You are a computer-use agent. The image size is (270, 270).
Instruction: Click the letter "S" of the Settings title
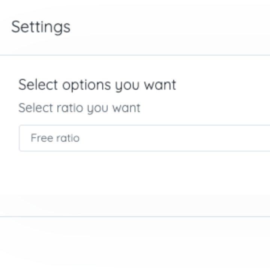16,27
